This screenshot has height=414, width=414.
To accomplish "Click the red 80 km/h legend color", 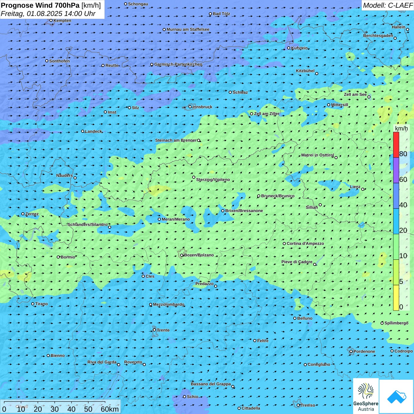I will click(396, 145).
